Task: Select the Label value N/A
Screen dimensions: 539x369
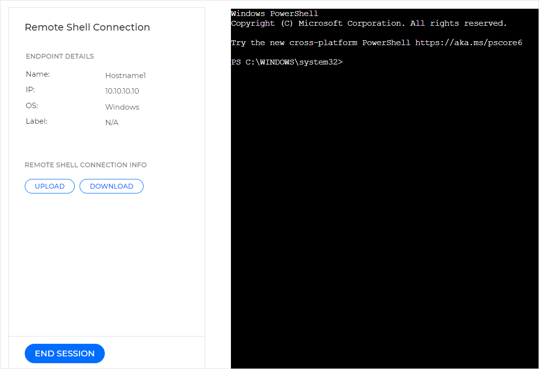Action: [112, 123]
